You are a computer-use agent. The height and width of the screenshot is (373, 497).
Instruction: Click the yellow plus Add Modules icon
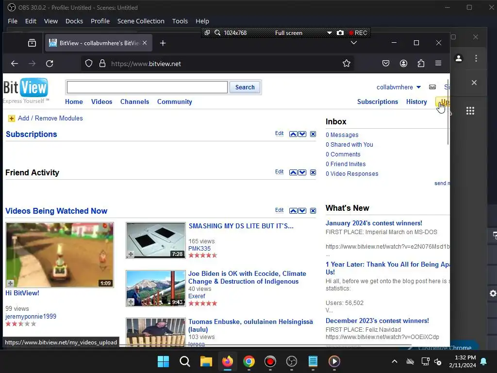point(12,119)
